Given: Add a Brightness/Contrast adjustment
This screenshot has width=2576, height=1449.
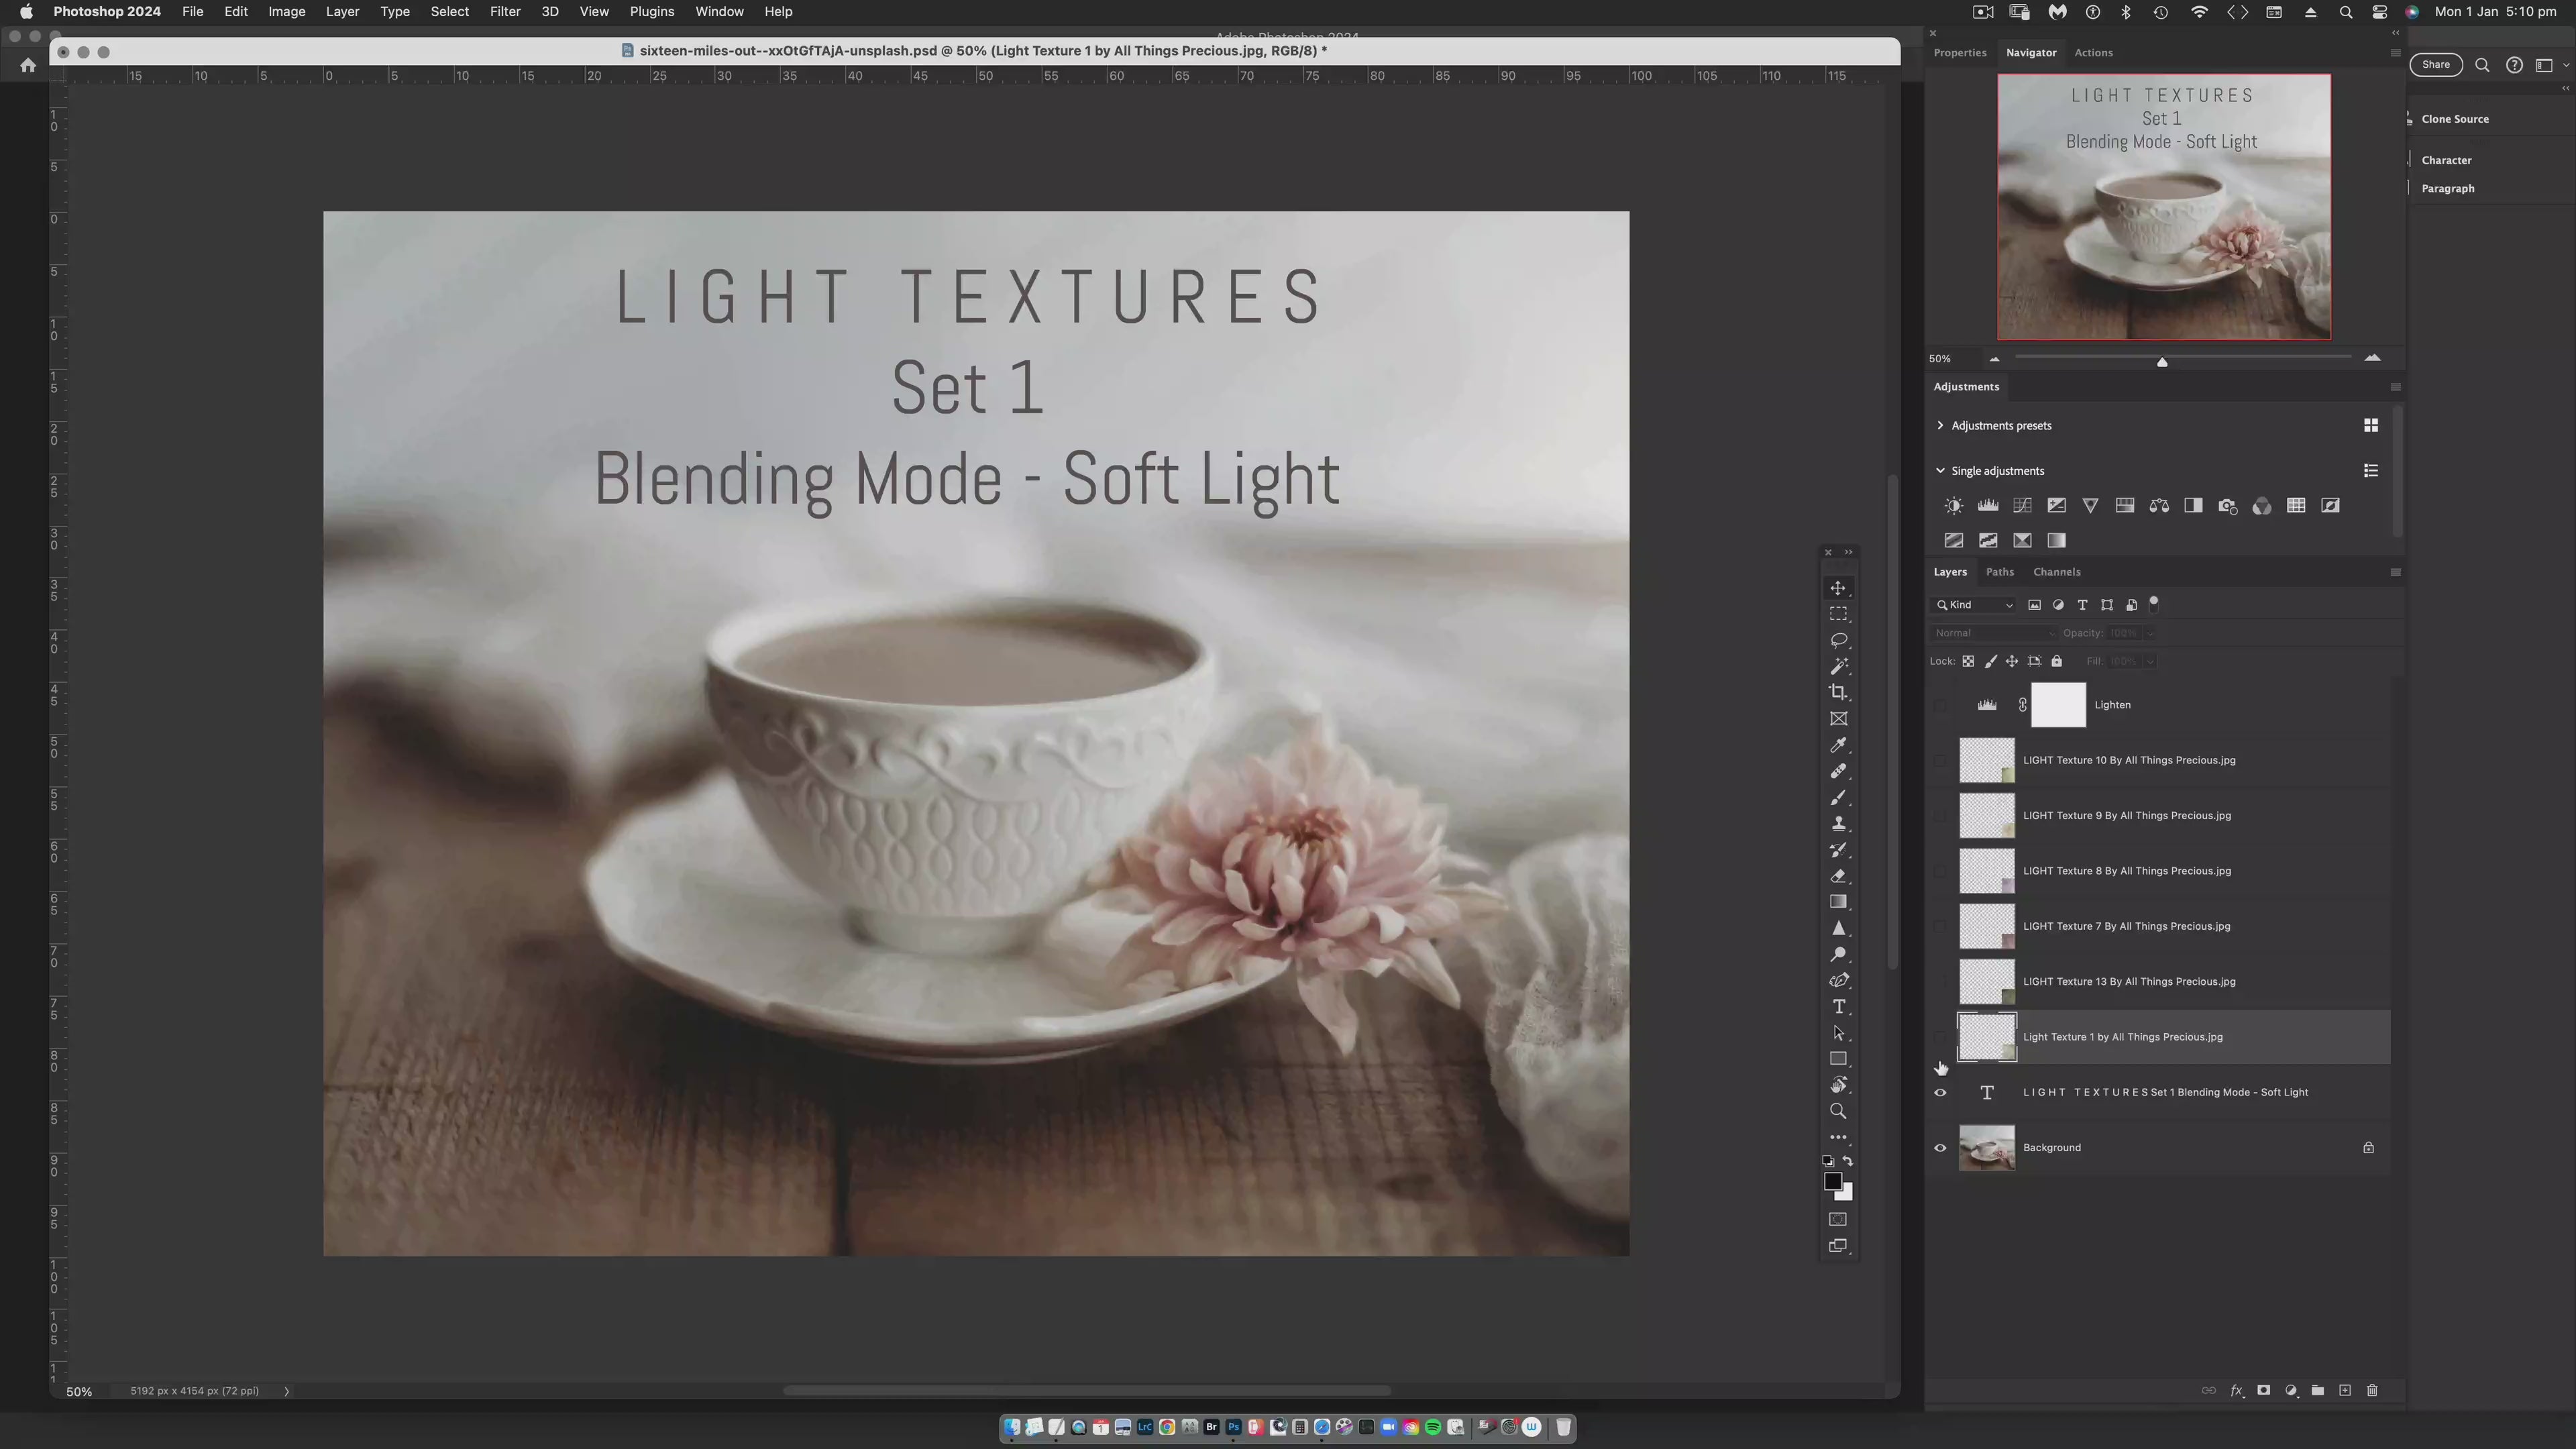Looking at the screenshot, I should (1953, 506).
